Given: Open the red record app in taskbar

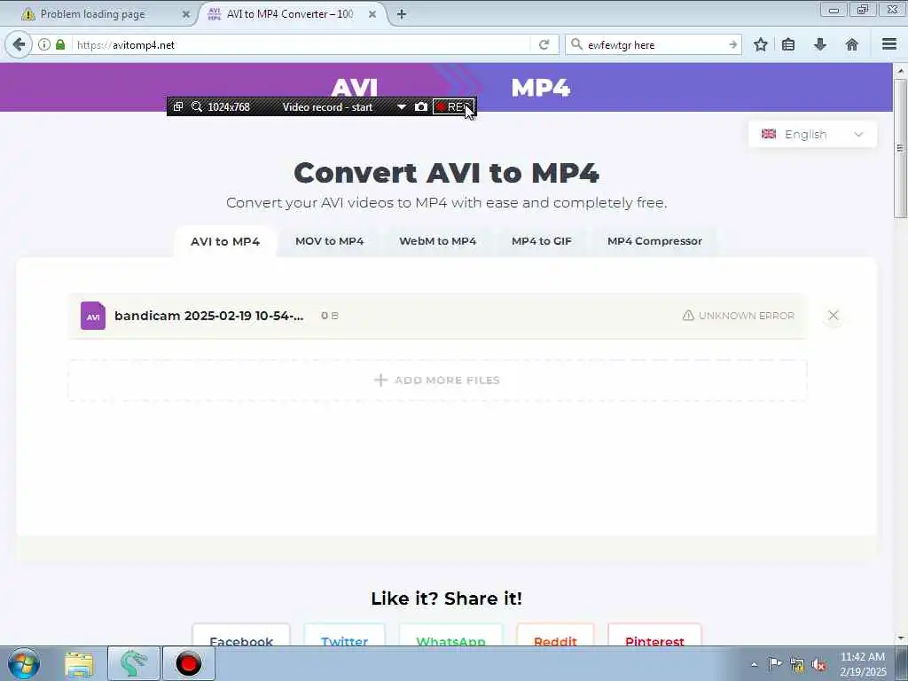Looking at the screenshot, I should 189,663.
